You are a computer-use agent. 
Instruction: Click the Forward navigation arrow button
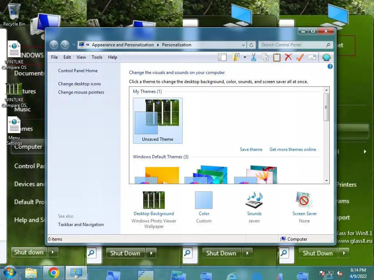tap(65, 45)
